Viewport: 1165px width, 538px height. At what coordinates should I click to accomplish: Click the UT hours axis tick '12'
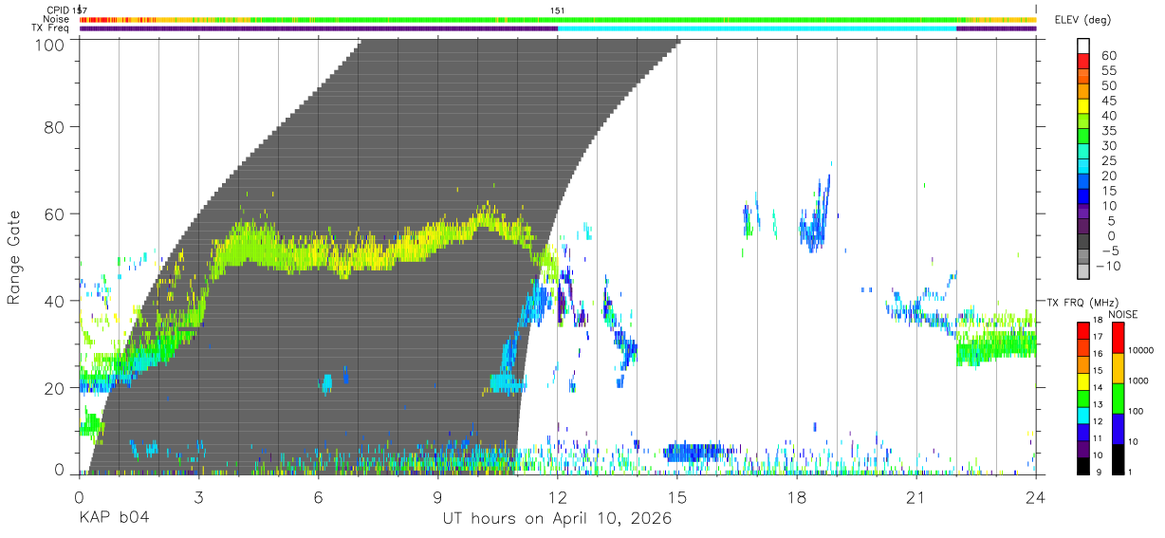[x=558, y=496]
